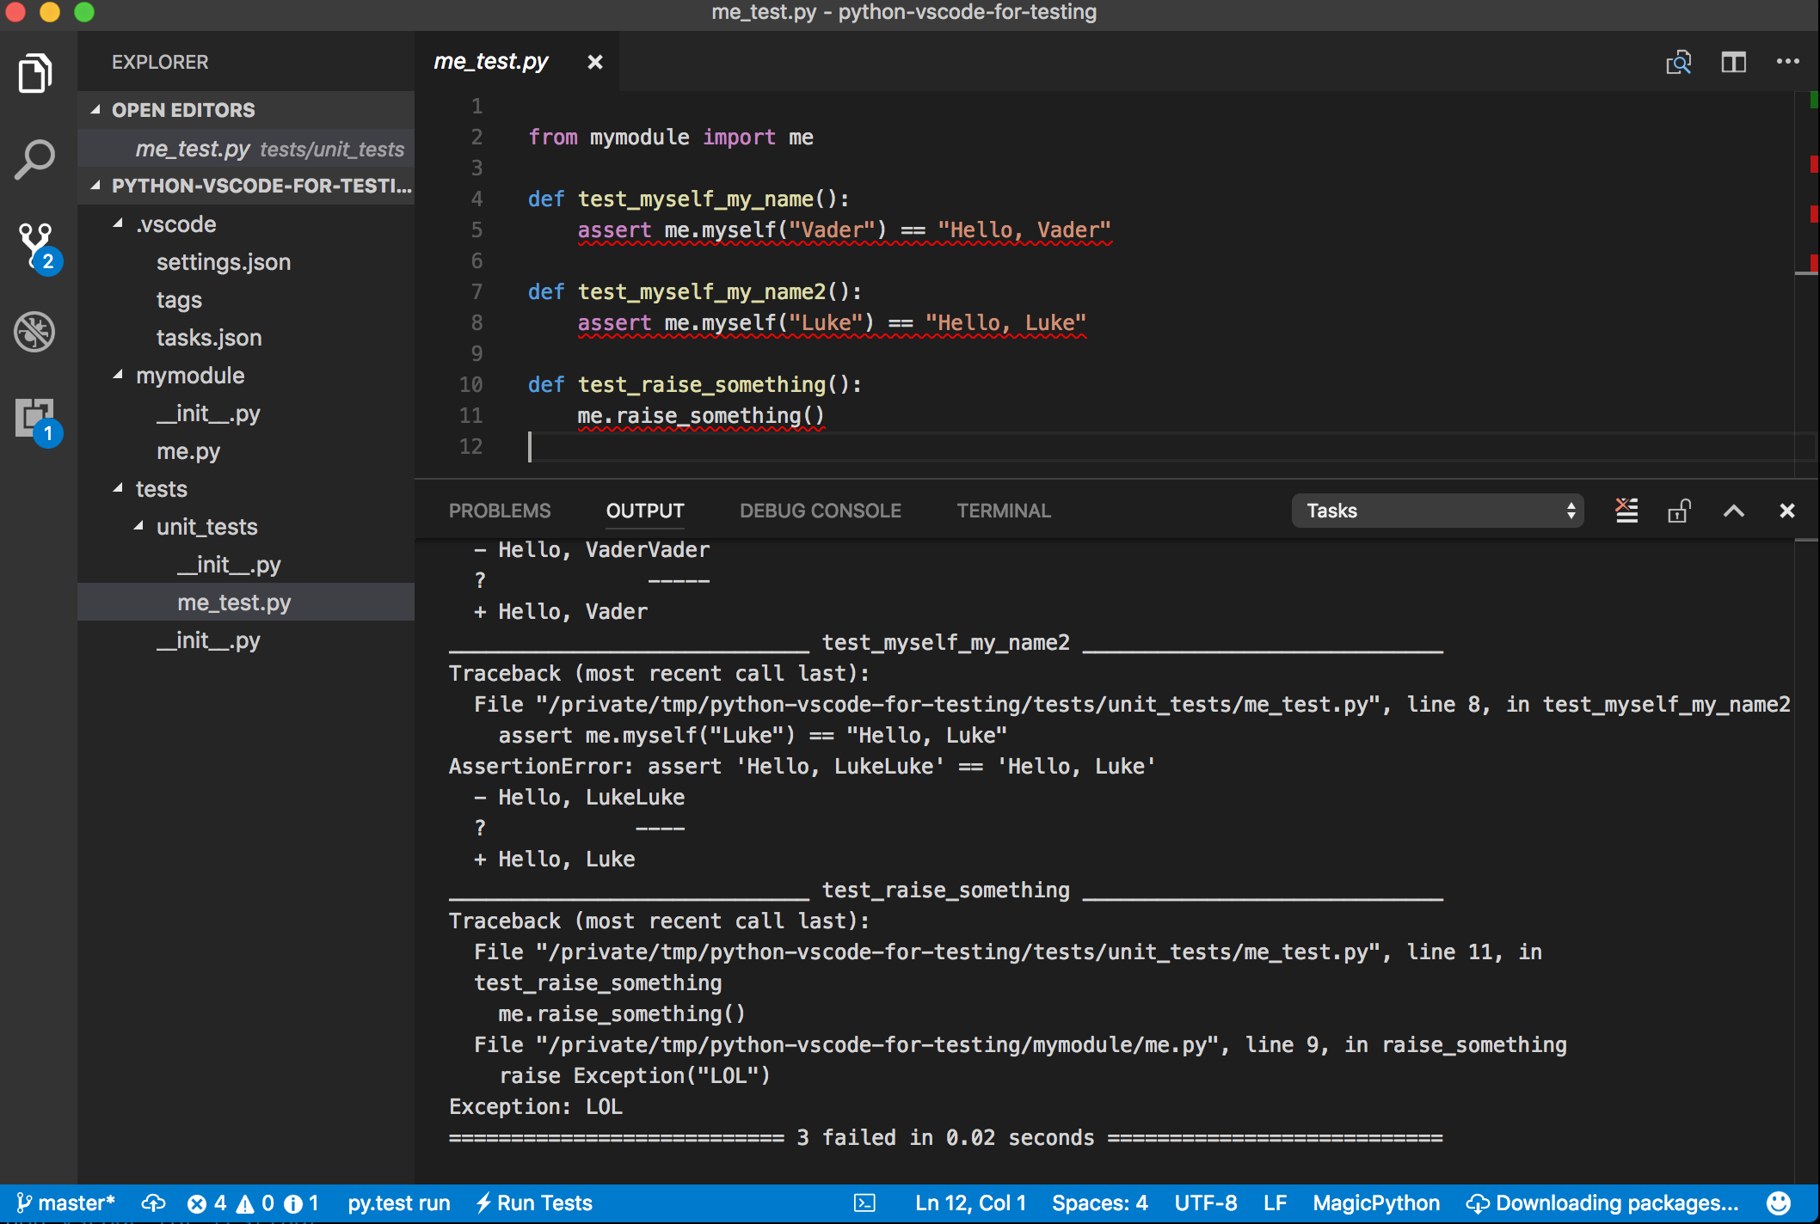
Task: Open settings.json in the explorer
Action: pyautogui.click(x=223, y=262)
